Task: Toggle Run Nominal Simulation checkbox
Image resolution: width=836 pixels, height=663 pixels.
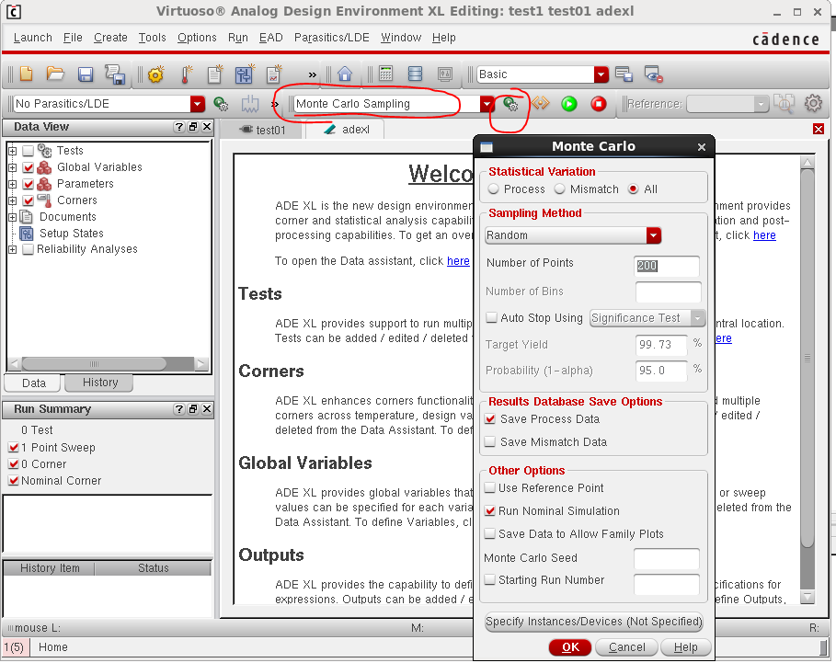Action: pyautogui.click(x=489, y=510)
